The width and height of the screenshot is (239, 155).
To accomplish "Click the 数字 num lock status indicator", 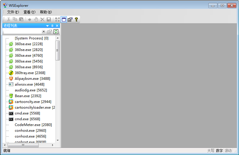I will coord(219,151).
